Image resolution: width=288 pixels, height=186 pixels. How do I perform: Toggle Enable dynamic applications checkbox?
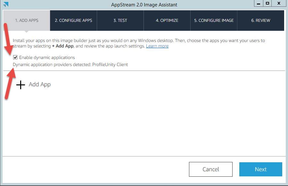[x=15, y=57]
